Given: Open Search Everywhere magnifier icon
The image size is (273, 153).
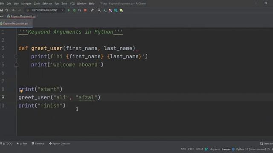Looking at the screenshot, I should pyautogui.click(x=99, y=10).
